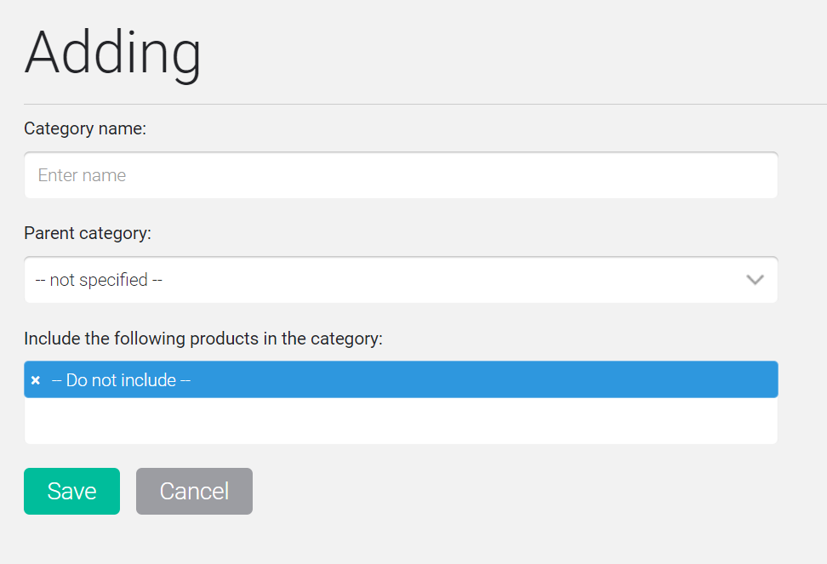Click the "Enter name" placeholder text
The width and height of the screenshot is (827, 564).
tap(82, 175)
